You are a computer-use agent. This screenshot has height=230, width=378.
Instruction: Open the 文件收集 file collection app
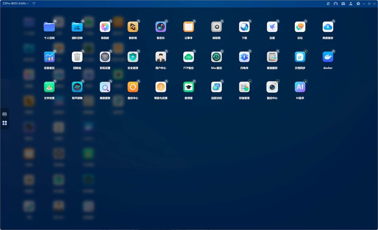[x=49, y=87]
